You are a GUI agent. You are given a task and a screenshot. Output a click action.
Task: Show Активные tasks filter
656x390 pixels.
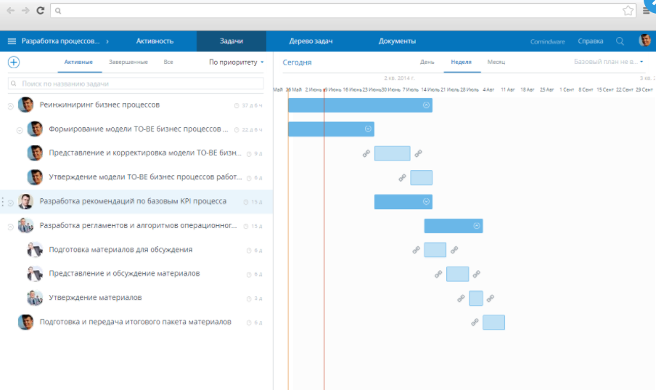[78, 62]
